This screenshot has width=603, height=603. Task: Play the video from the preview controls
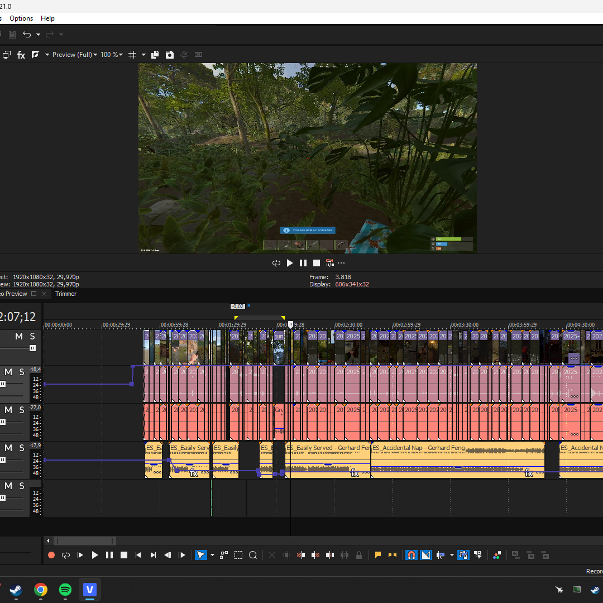pos(290,263)
